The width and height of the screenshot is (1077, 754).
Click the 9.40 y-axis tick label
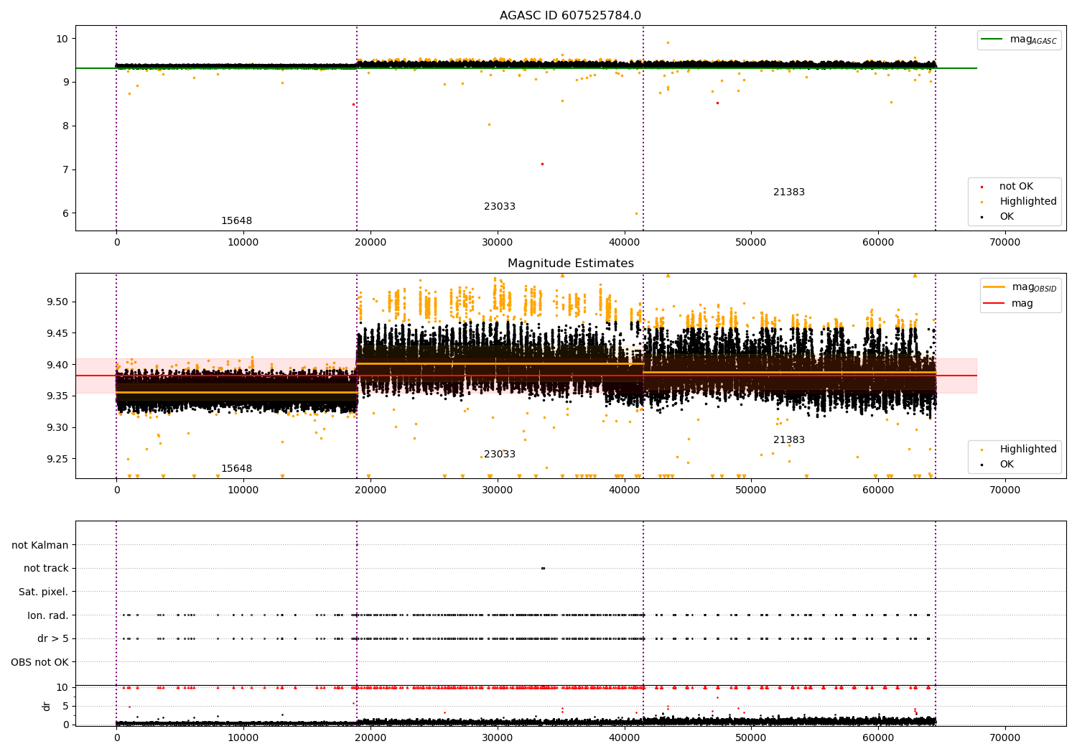point(57,365)
